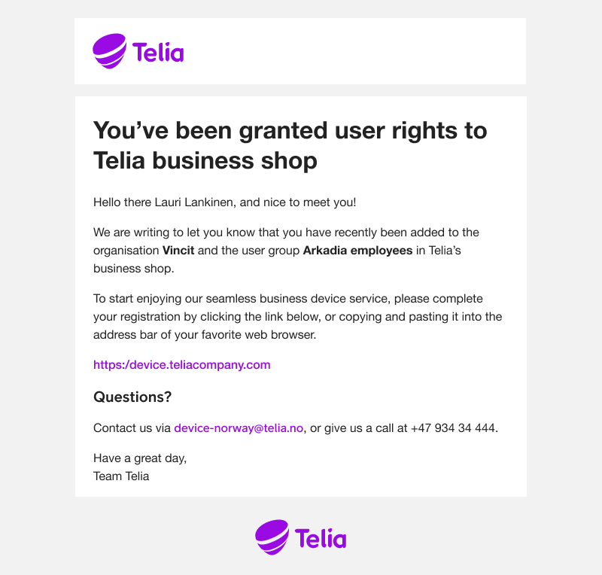Click the bold organisation name Vincit

[178, 251]
